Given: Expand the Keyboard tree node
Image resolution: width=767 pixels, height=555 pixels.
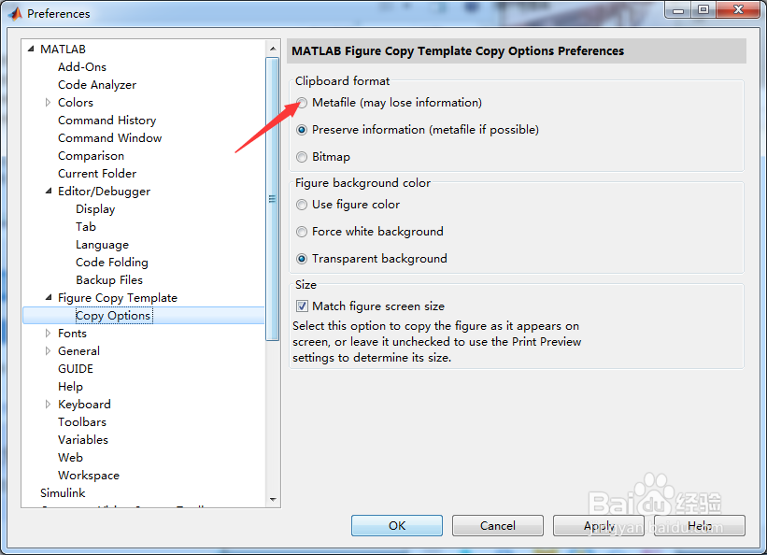Looking at the screenshot, I should point(48,405).
